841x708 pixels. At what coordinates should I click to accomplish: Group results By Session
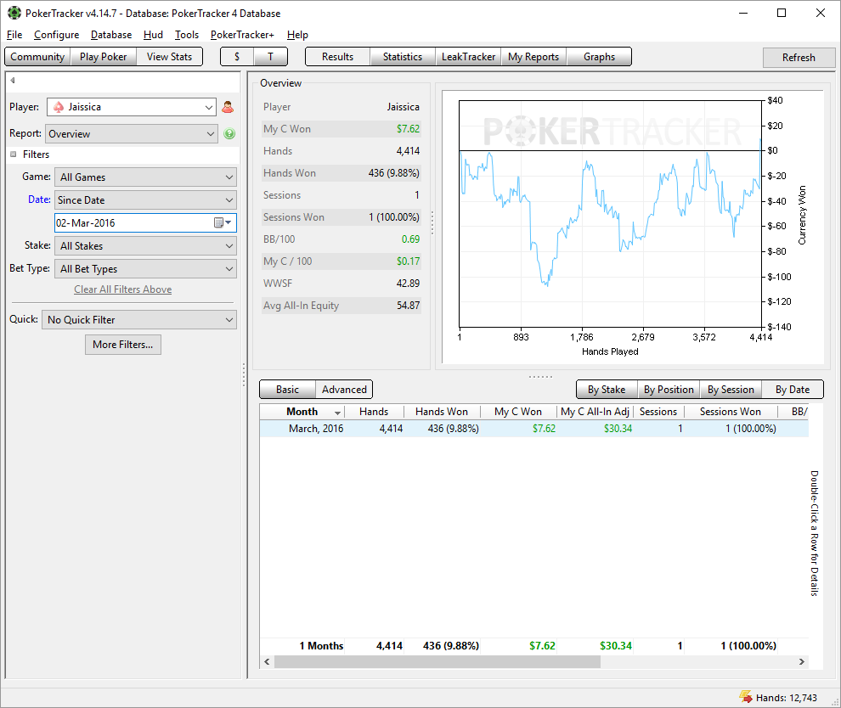pos(731,390)
